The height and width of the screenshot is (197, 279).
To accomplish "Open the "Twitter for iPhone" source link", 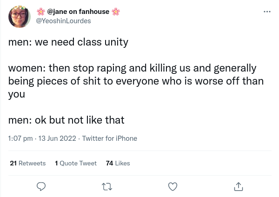I will [109, 138].
